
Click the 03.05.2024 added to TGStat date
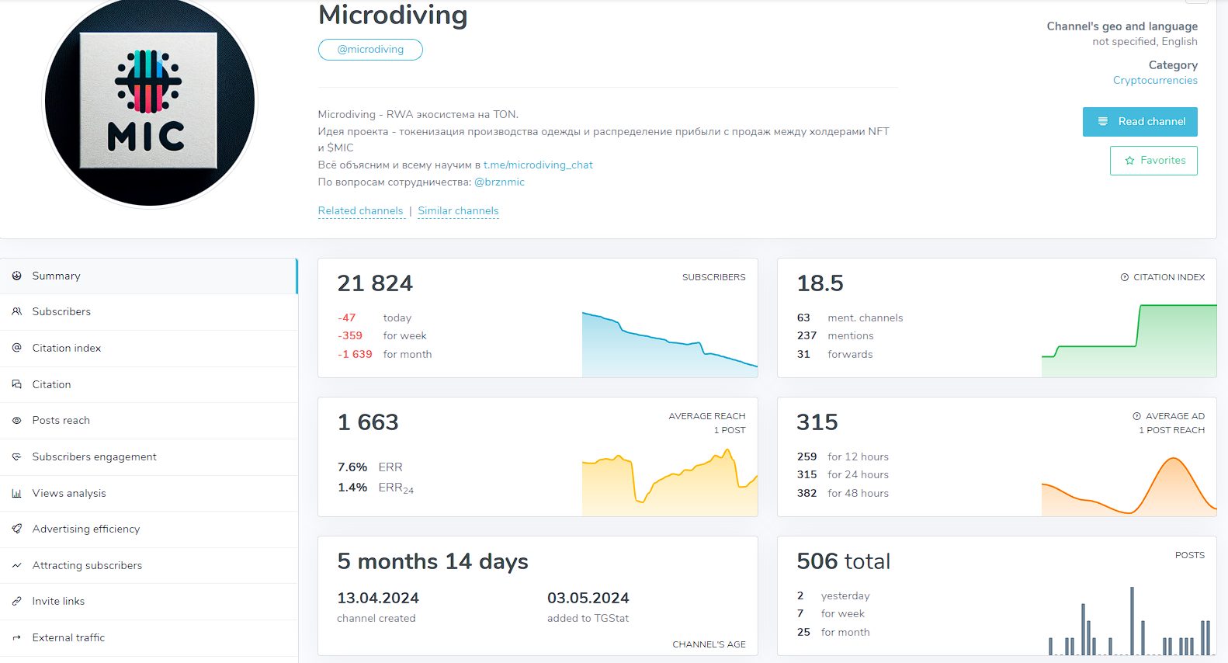click(588, 599)
